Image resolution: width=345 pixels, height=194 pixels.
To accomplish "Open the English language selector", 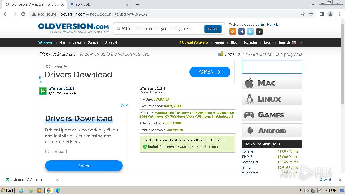I will click(287, 43).
